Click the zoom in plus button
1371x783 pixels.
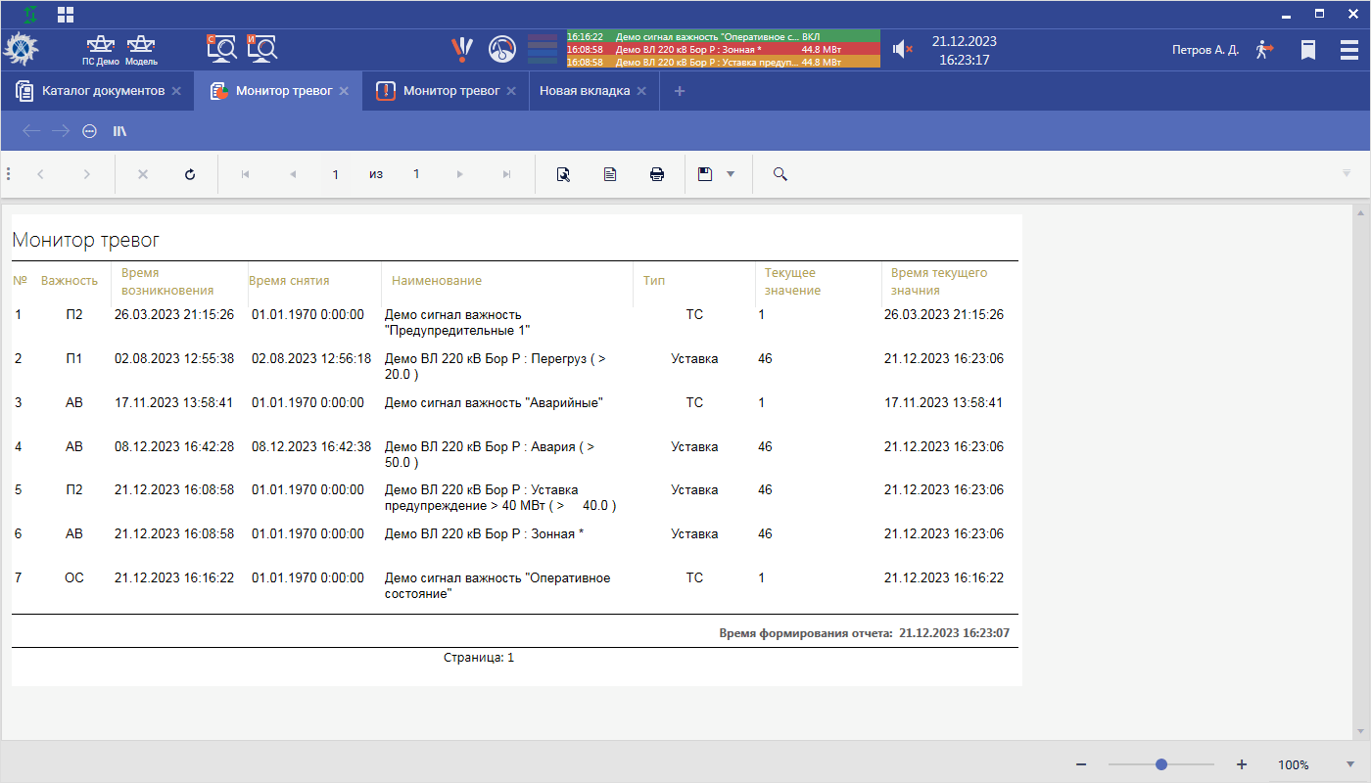click(x=1241, y=764)
